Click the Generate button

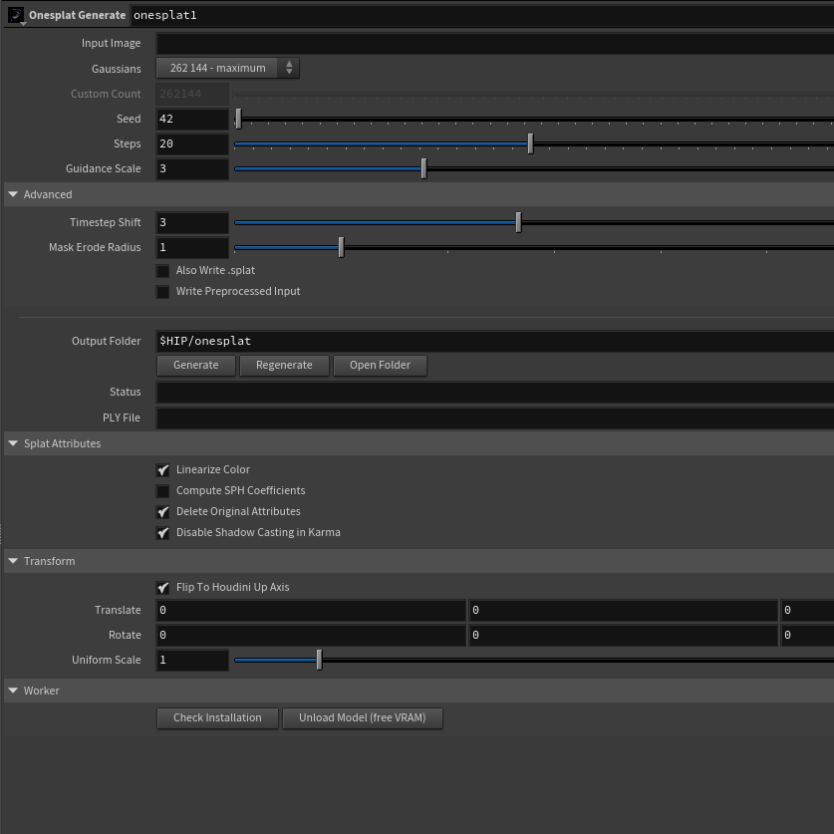[195, 366]
